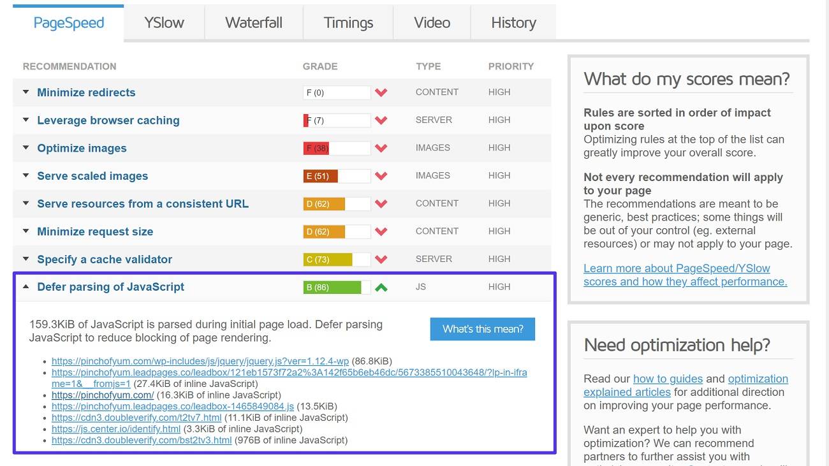Click the red trend arrow beside Leverage browser caching
829x466 pixels.
[x=381, y=120]
